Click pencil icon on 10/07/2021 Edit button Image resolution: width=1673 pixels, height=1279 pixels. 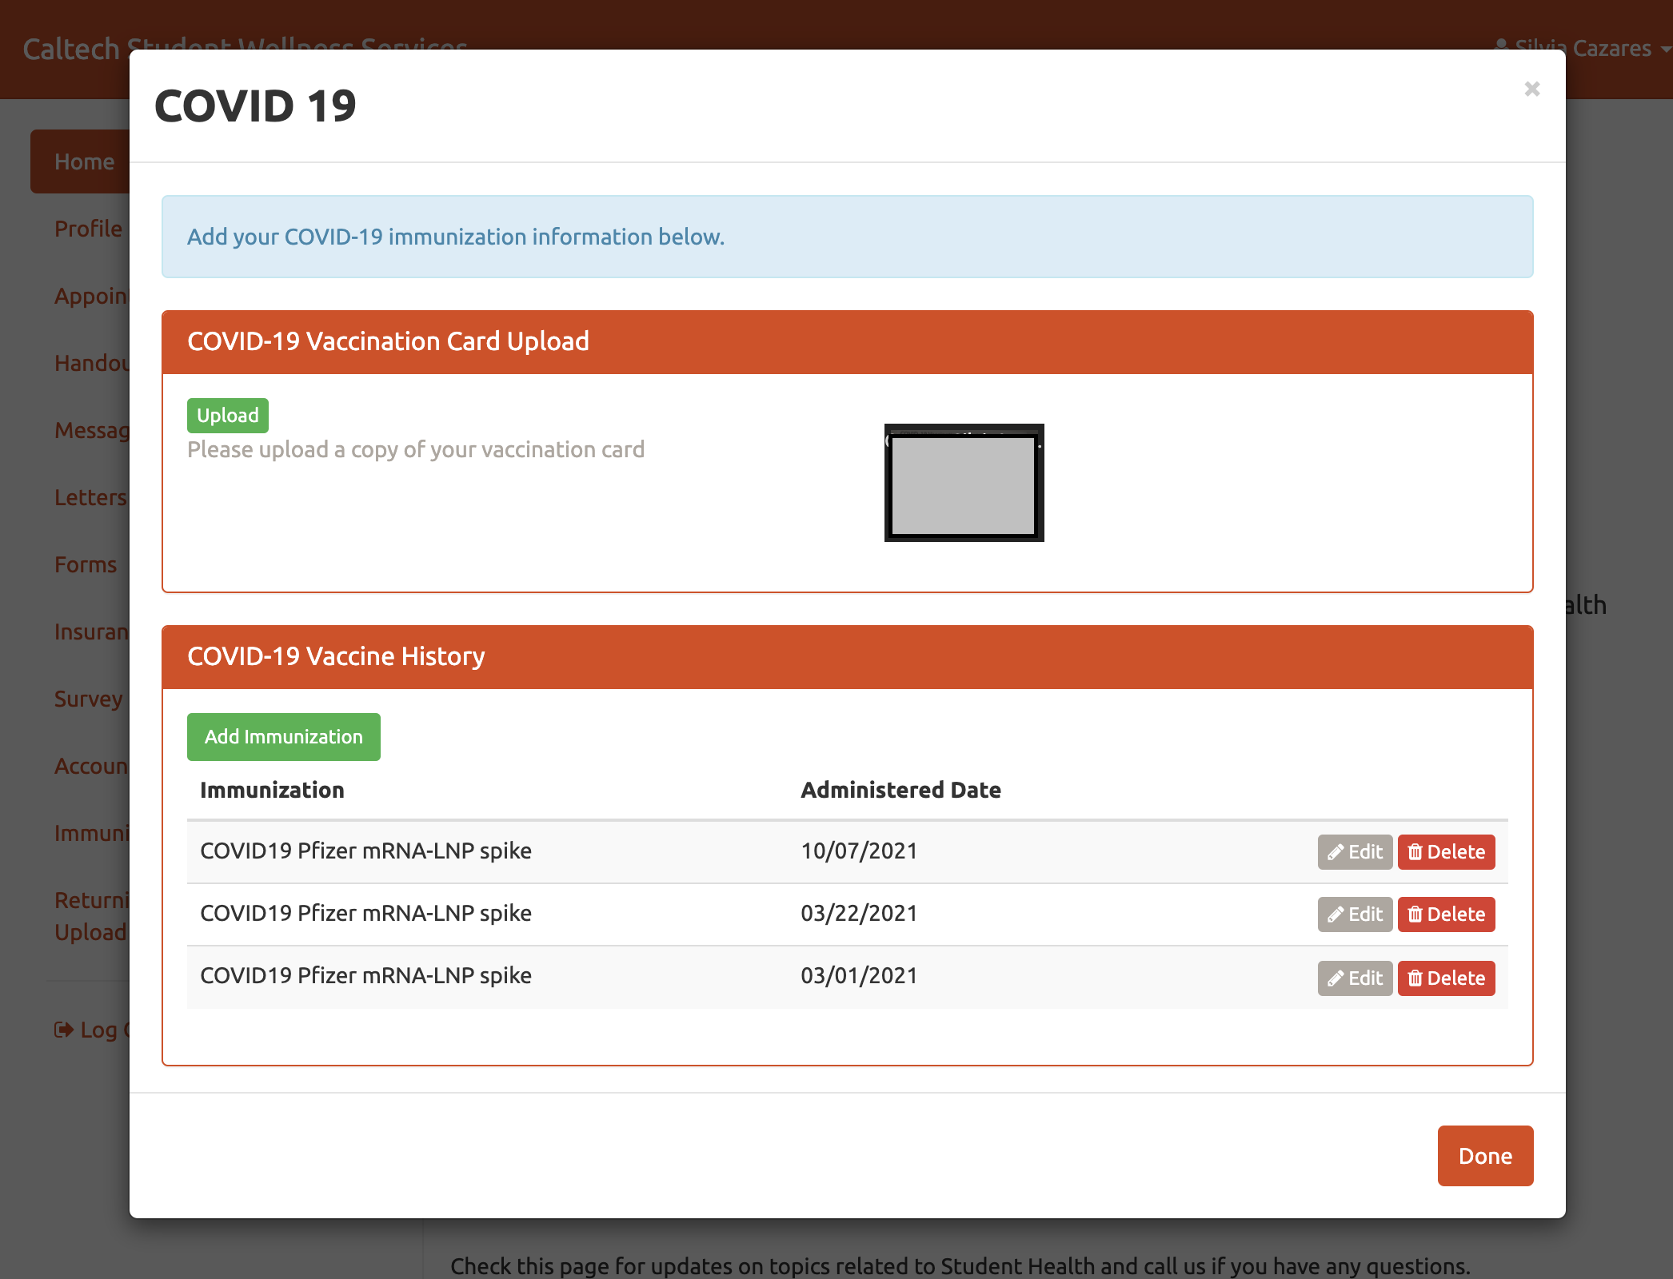[x=1335, y=852]
